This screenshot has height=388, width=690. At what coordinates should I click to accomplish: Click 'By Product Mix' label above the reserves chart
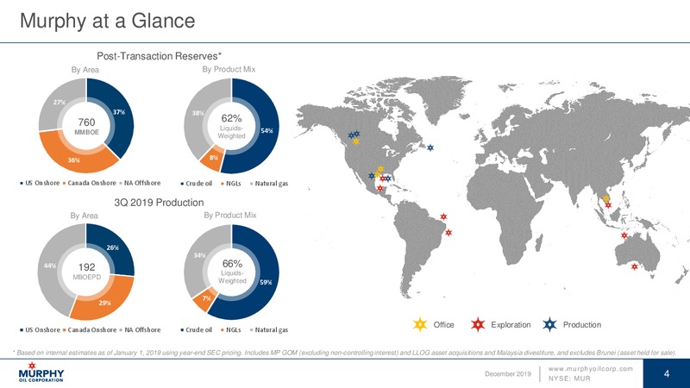click(229, 69)
